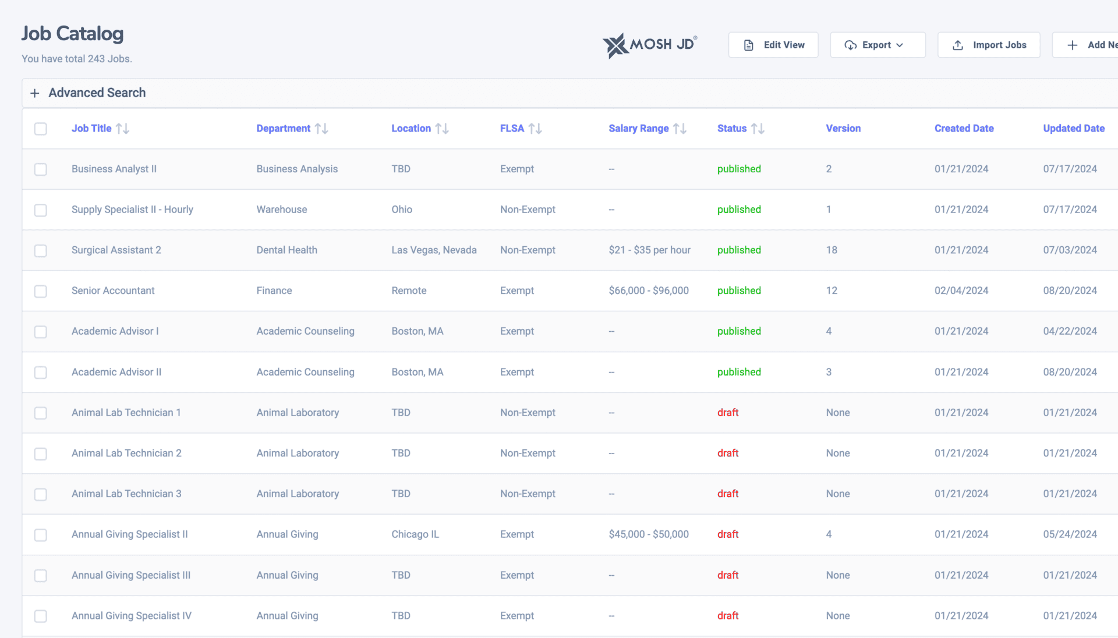Click plus icon beside Advanced Search
The width and height of the screenshot is (1118, 638).
35,93
